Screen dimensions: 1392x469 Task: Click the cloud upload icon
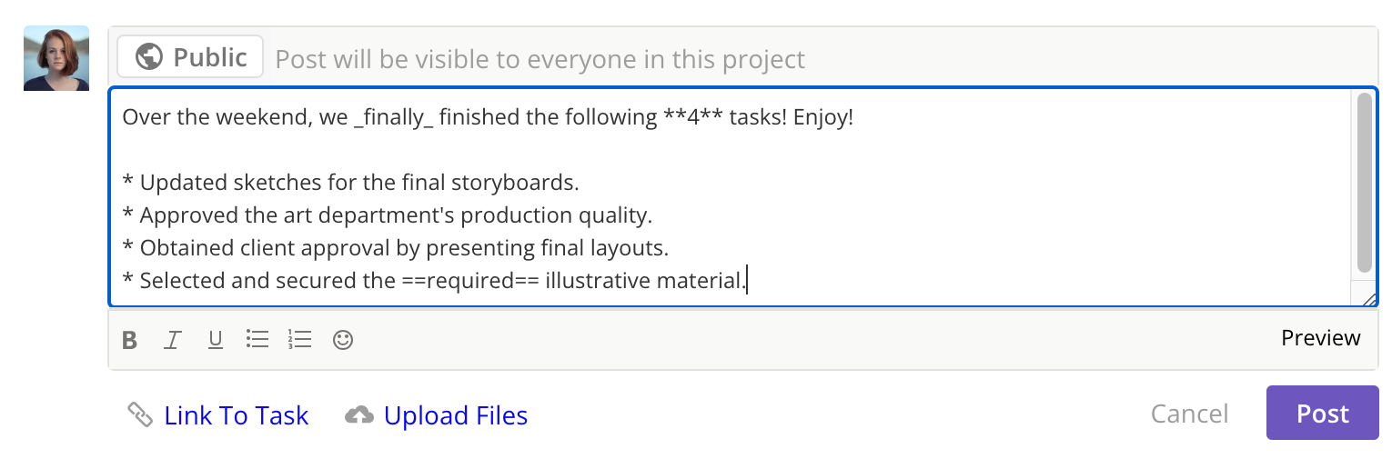[359, 415]
